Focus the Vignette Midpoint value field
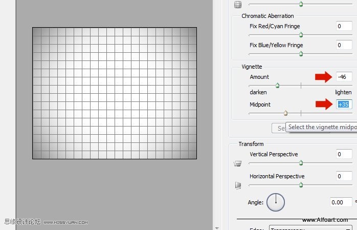 pos(344,104)
